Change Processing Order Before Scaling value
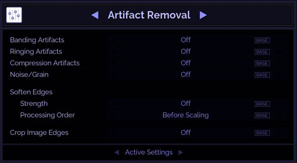The image size is (297, 163). coord(186,115)
